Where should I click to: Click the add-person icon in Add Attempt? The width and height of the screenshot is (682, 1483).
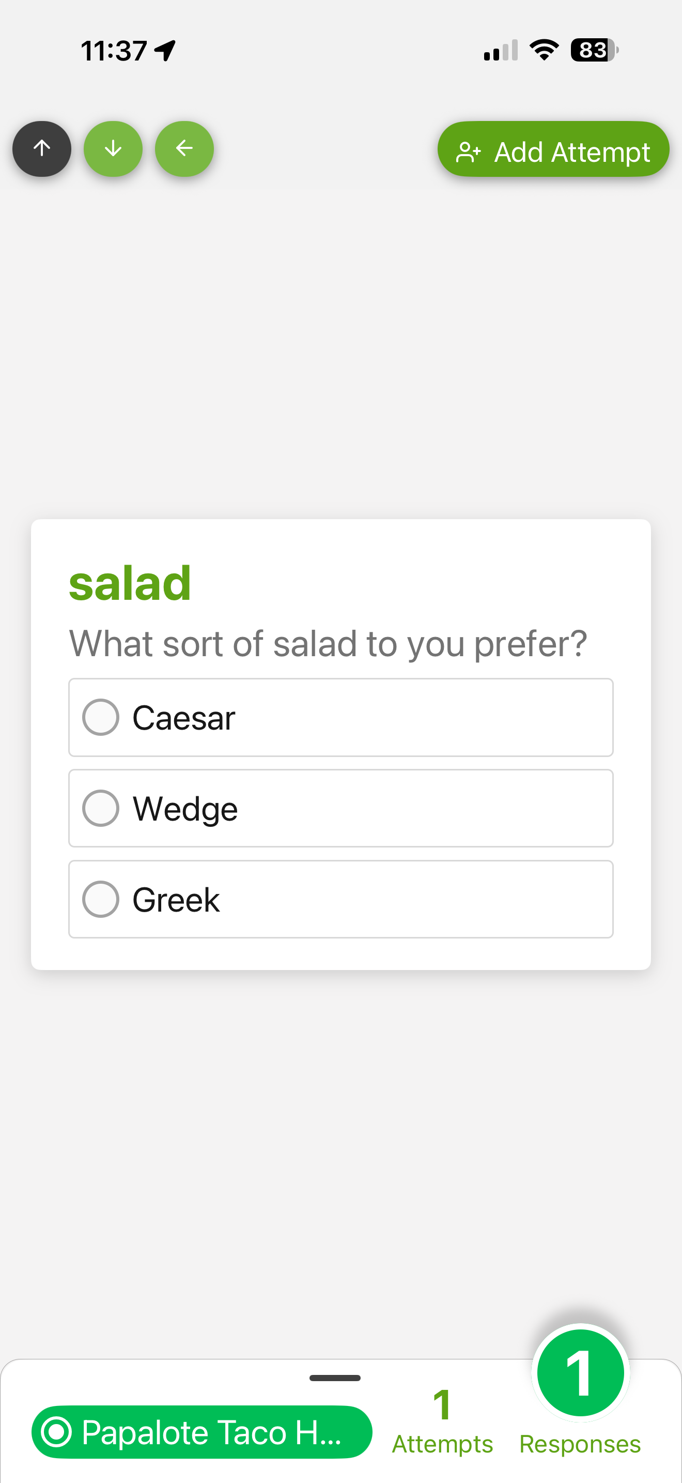(468, 153)
